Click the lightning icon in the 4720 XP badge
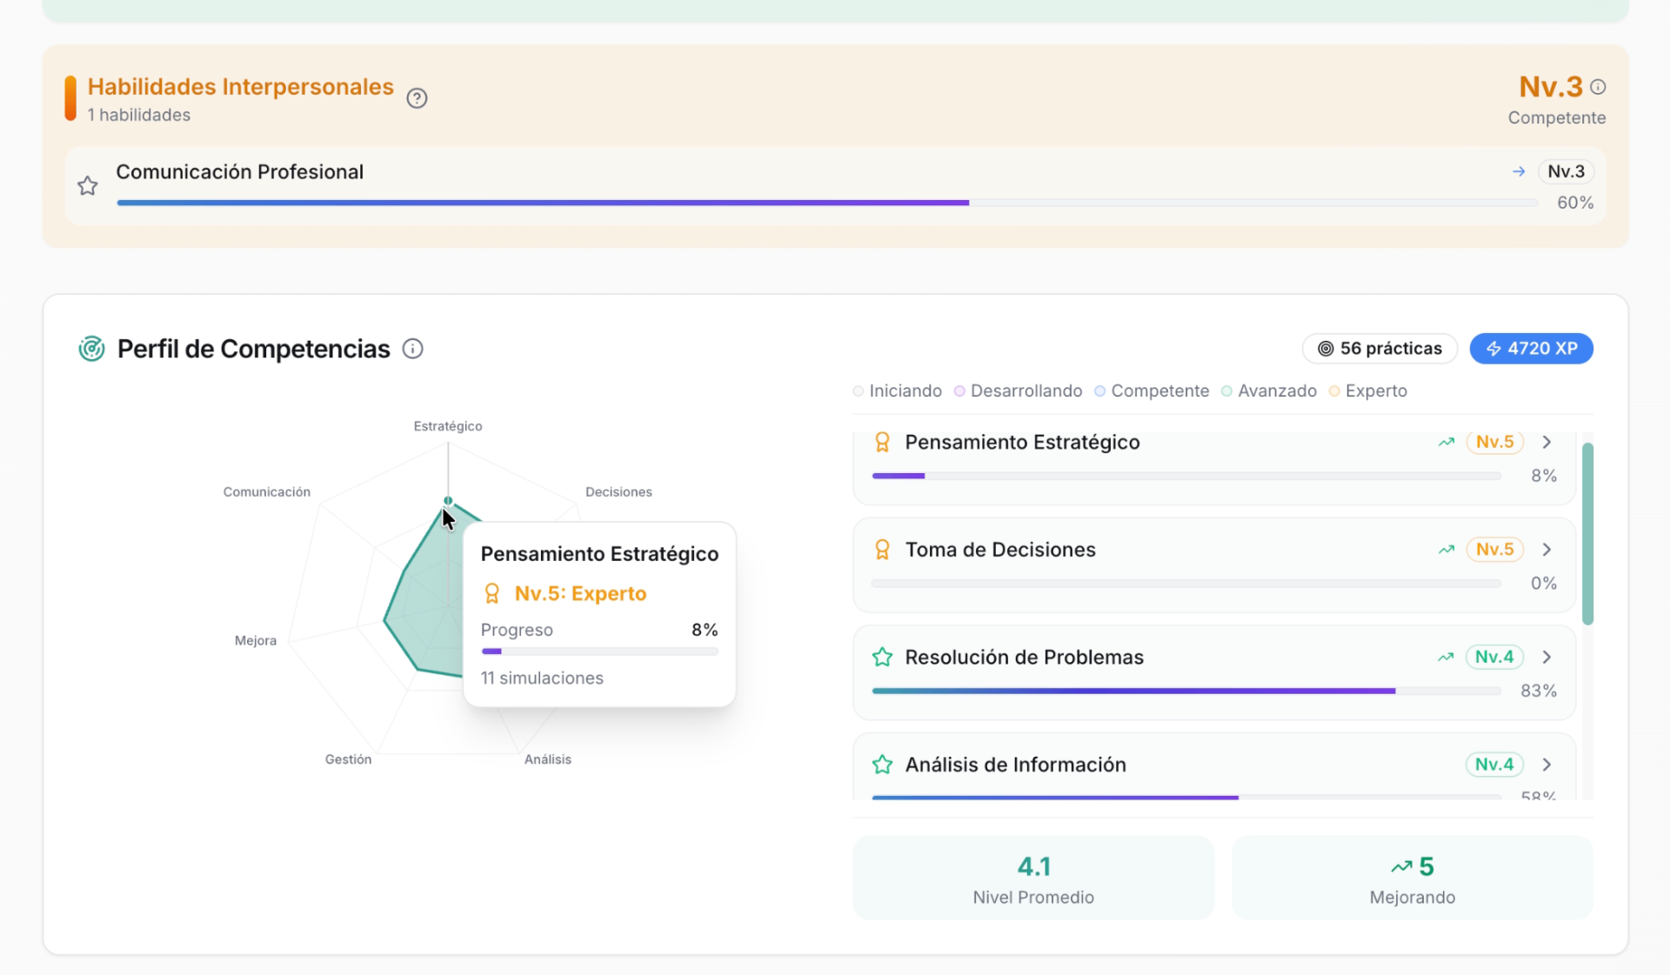The image size is (1670, 975). 1493,349
